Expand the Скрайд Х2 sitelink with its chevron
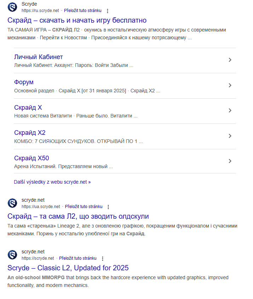 tap(230, 136)
